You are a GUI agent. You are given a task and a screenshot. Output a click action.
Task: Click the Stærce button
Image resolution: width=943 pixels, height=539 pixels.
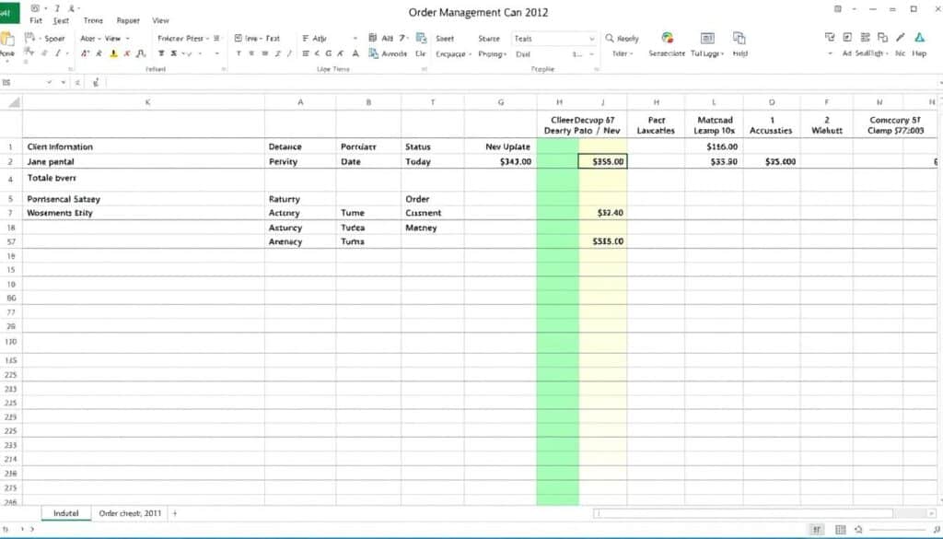click(x=489, y=39)
